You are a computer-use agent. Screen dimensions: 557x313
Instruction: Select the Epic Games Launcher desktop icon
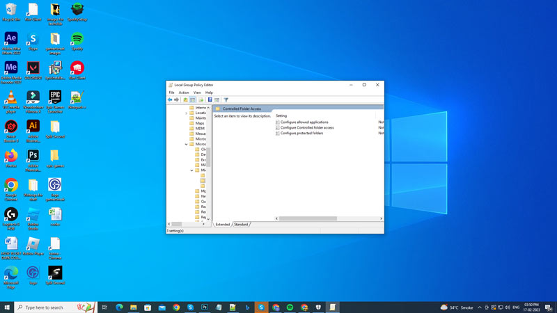tap(55, 102)
